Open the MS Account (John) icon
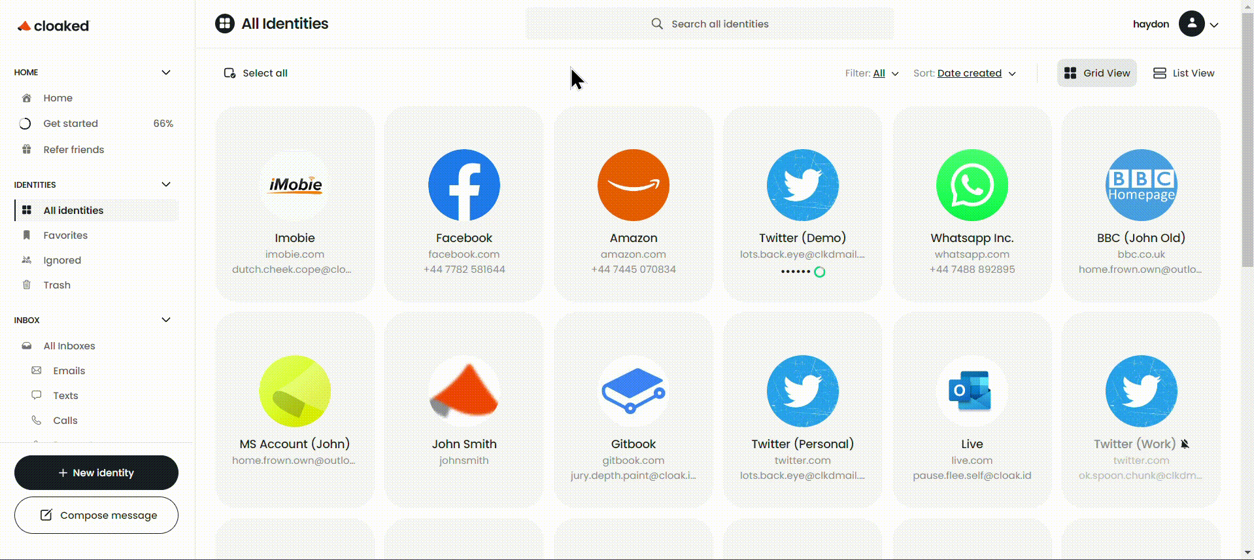 tap(295, 391)
